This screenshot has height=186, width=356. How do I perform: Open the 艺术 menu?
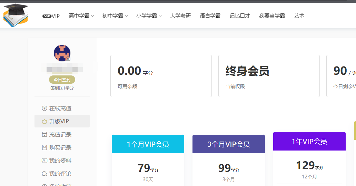coord(299,16)
